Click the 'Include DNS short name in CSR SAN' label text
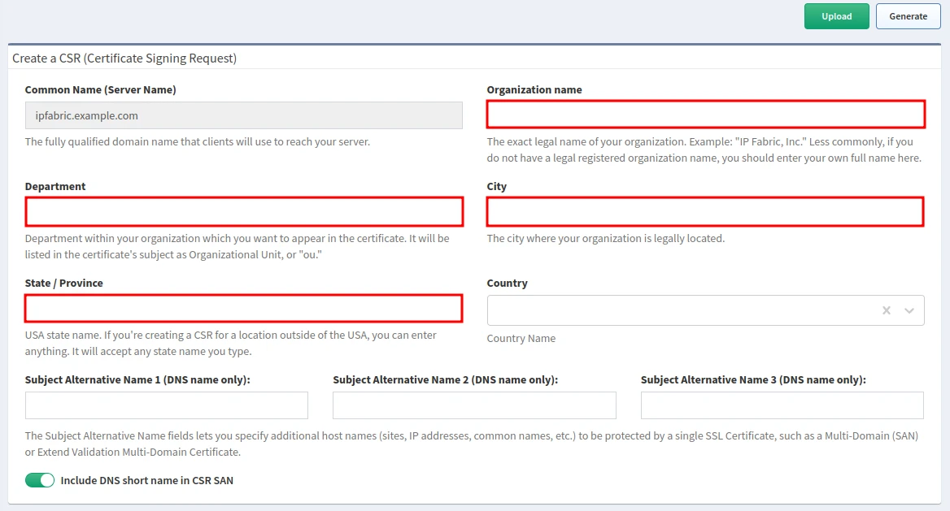This screenshot has width=950, height=511. pyautogui.click(x=146, y=480)
